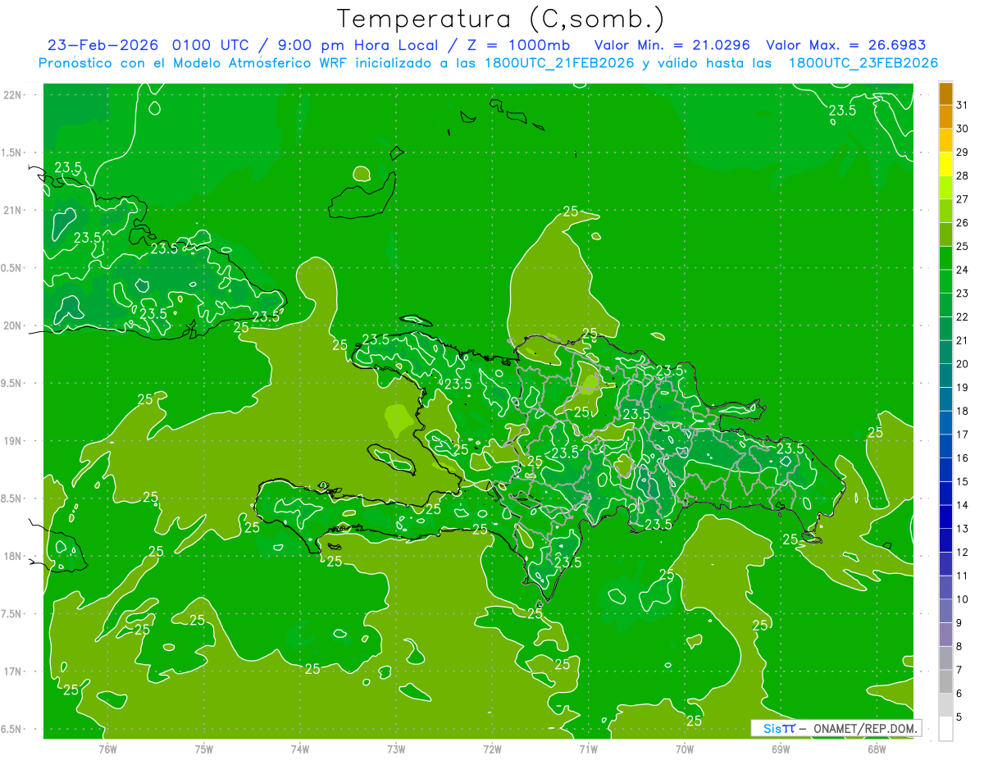The width and height of the screenshot is (984, 760).
Task: Pick the yellow swatch between 28 and 29
Action: coord(945,164)
